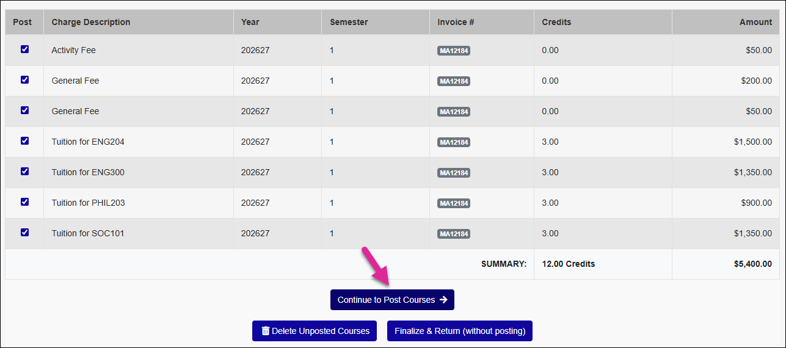The image size is (786, 348).
Task: Click the arrow icon on Continue to Post Courses
Action: pyautogui.click(x=443, y=300)
